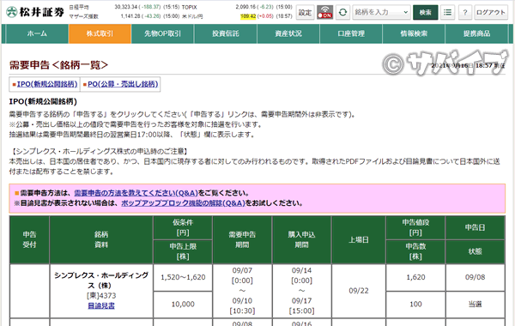This screenshot has height=326, width=515.
Task: Open the ポップアップブロック機能の解除(Q&A) link
Action: (x=183, y=202)
